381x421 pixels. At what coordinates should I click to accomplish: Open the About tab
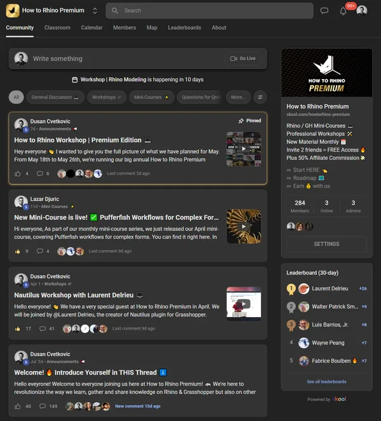[219, 28]
